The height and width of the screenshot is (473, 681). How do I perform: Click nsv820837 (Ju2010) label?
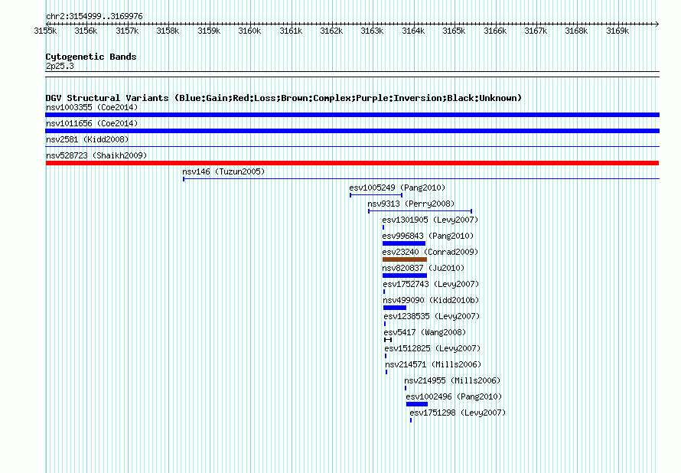(x=423, y=268)
